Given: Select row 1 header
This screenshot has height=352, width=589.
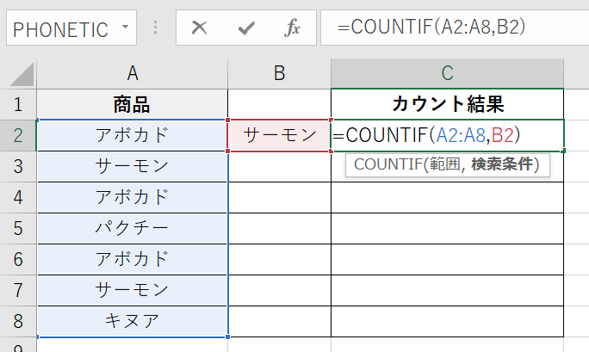Looking at the screenshot, I should click(x=18, y=105).
